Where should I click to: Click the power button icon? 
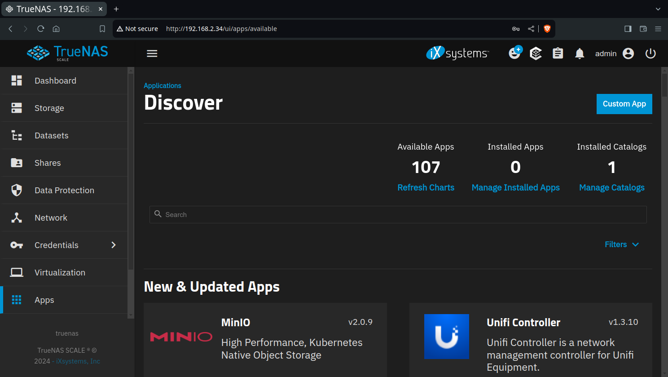[650, 53]
